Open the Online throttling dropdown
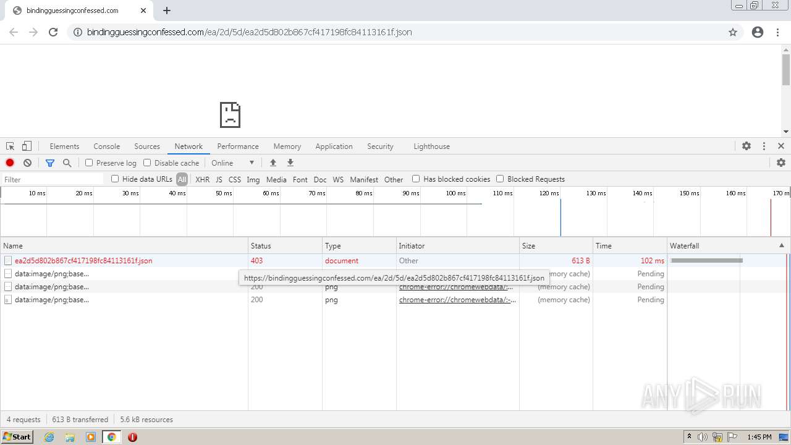The image size is (791, 445). click(x=233, y=163)
